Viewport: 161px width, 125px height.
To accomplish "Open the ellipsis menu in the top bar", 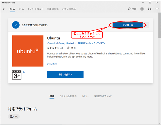I will tap(157, 8).
